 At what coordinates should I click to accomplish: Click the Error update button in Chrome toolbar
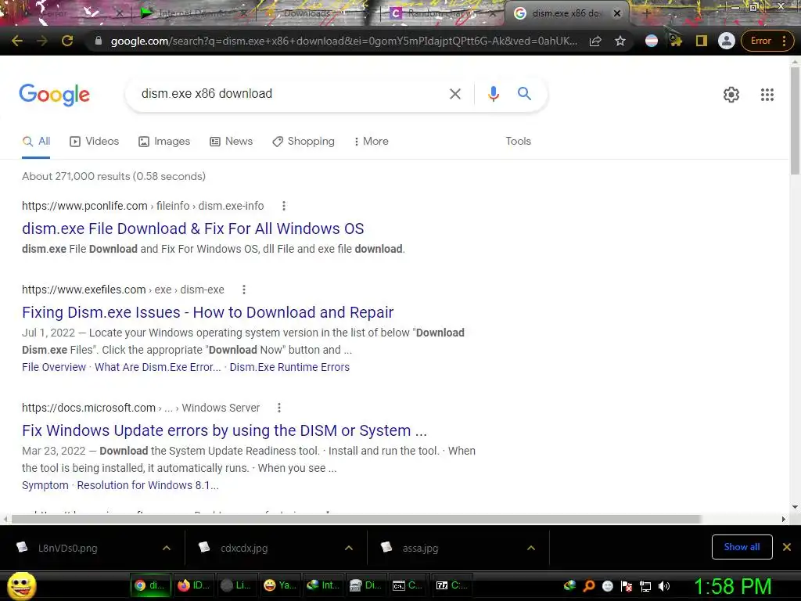pos(767,41)
